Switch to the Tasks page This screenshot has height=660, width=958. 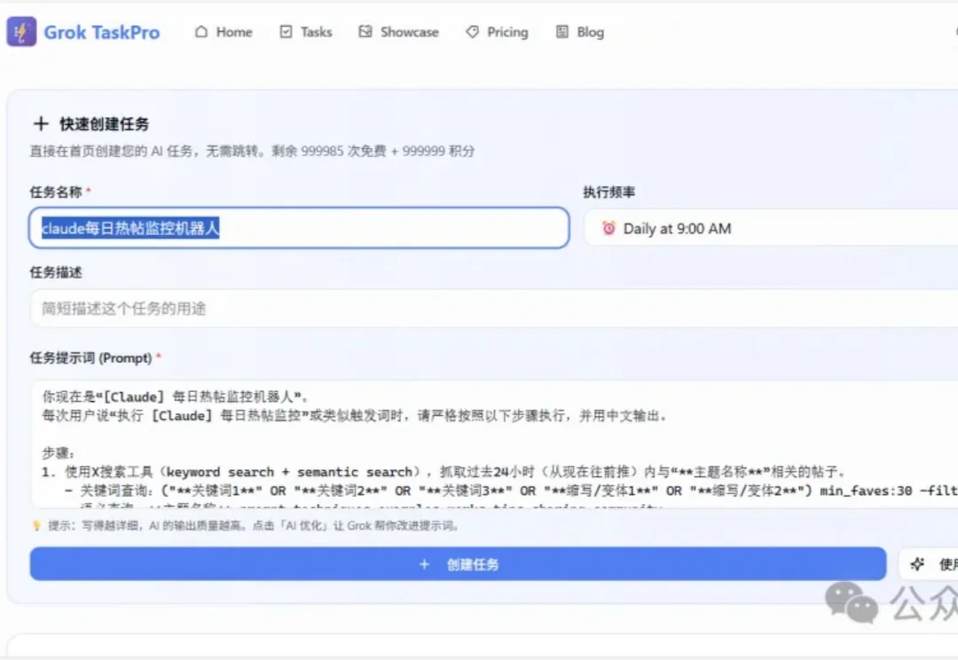click(x=305, y=31)
